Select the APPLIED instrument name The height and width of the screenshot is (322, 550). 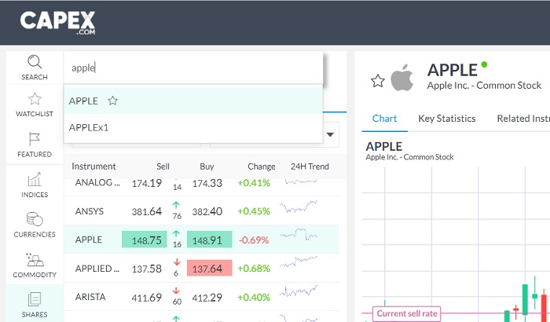pyautogui.click(x=97, y=269)
